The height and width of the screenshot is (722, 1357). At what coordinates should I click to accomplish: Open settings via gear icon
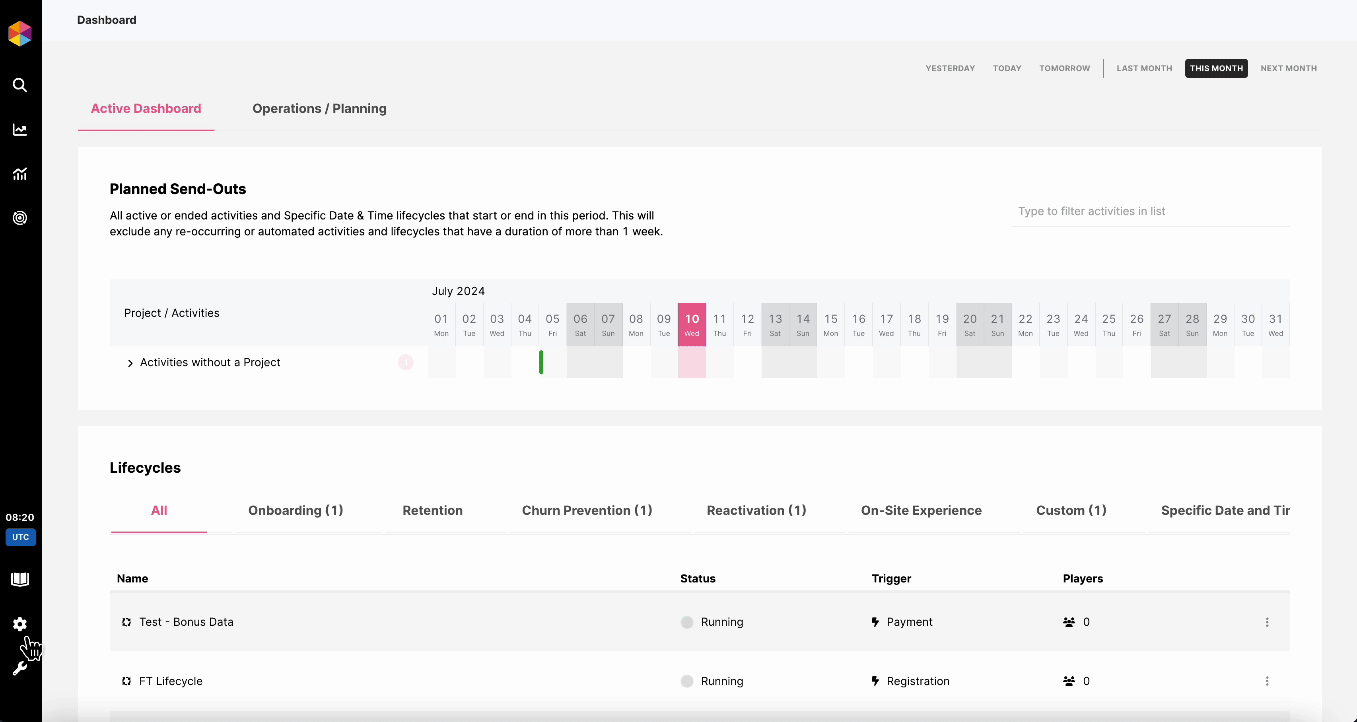click(x=19, y=624)
